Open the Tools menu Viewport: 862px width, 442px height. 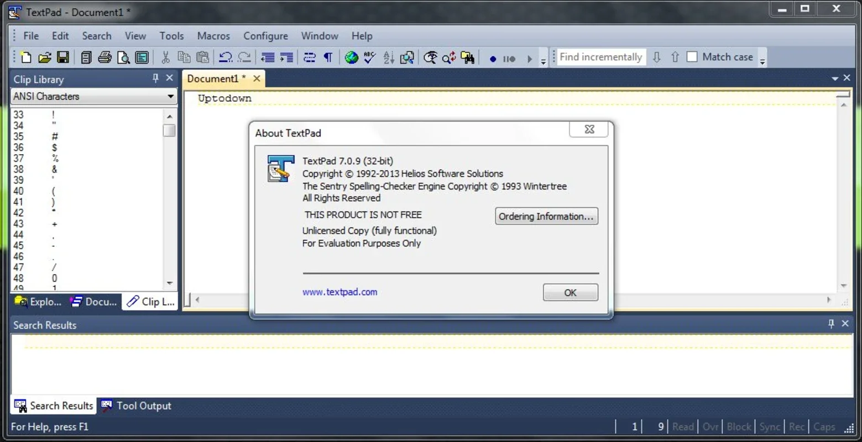[x=171, y=36]
